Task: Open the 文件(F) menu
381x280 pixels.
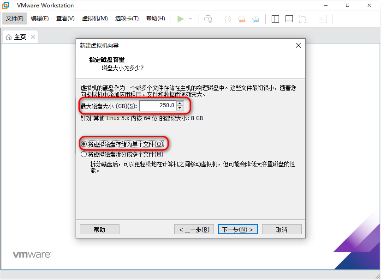Action: point(15,18)
